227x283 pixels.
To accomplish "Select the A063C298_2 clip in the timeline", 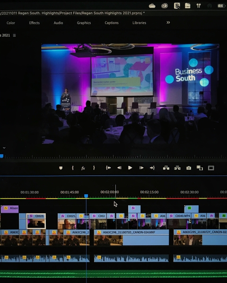I will tap(77, 237).
